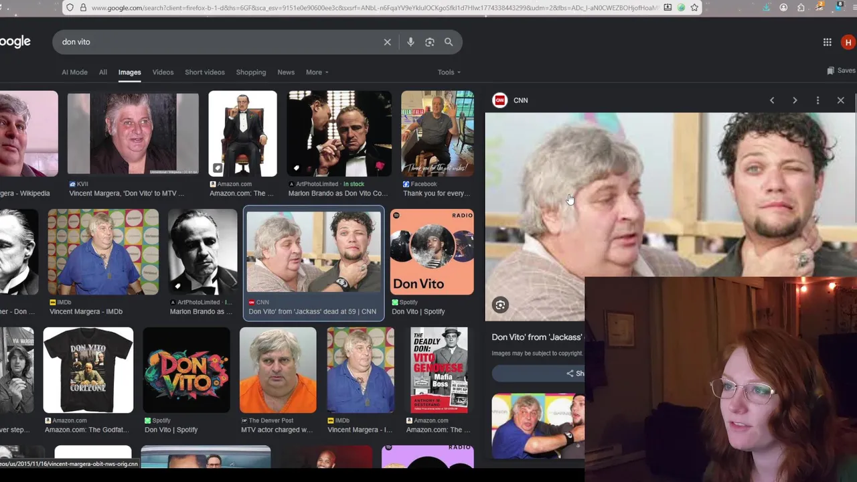This screenshot has width=857, height=482.
Task: Bookmark this page with the star icon
Action: click(x=694, y=7)
